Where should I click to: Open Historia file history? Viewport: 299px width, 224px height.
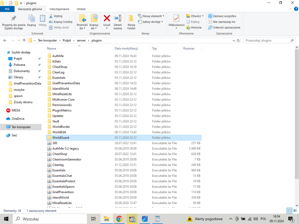(194, 27)
